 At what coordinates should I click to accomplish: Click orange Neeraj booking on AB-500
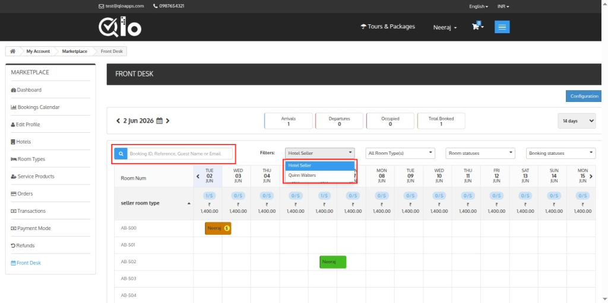tap(218, 229)
